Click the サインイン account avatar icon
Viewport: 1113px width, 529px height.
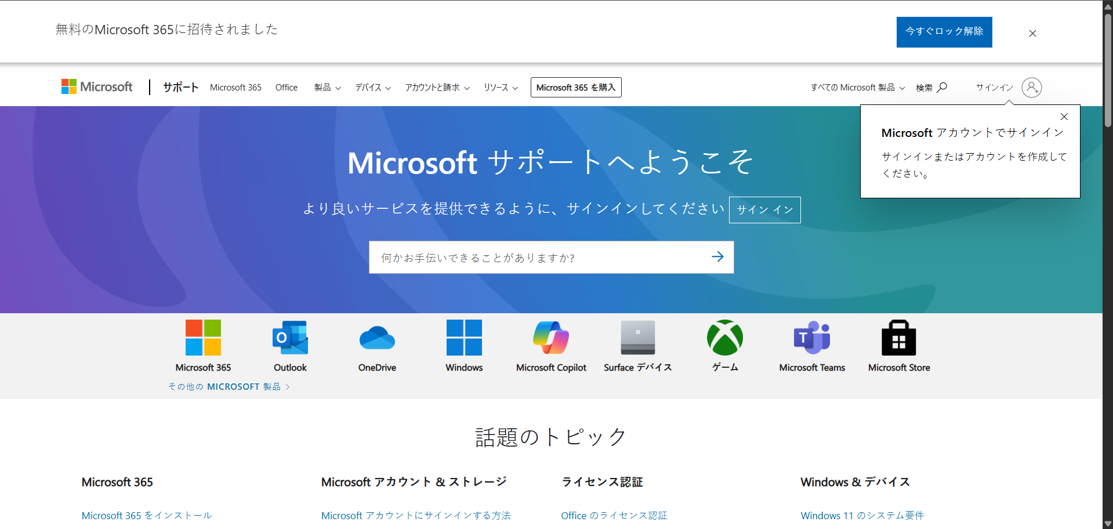tap(1031, 88)
